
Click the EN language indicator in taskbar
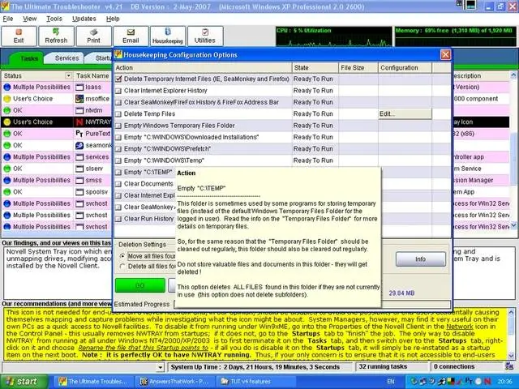[x=391, y=382]
